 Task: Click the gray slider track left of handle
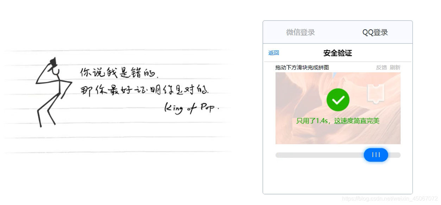(320, 155)
